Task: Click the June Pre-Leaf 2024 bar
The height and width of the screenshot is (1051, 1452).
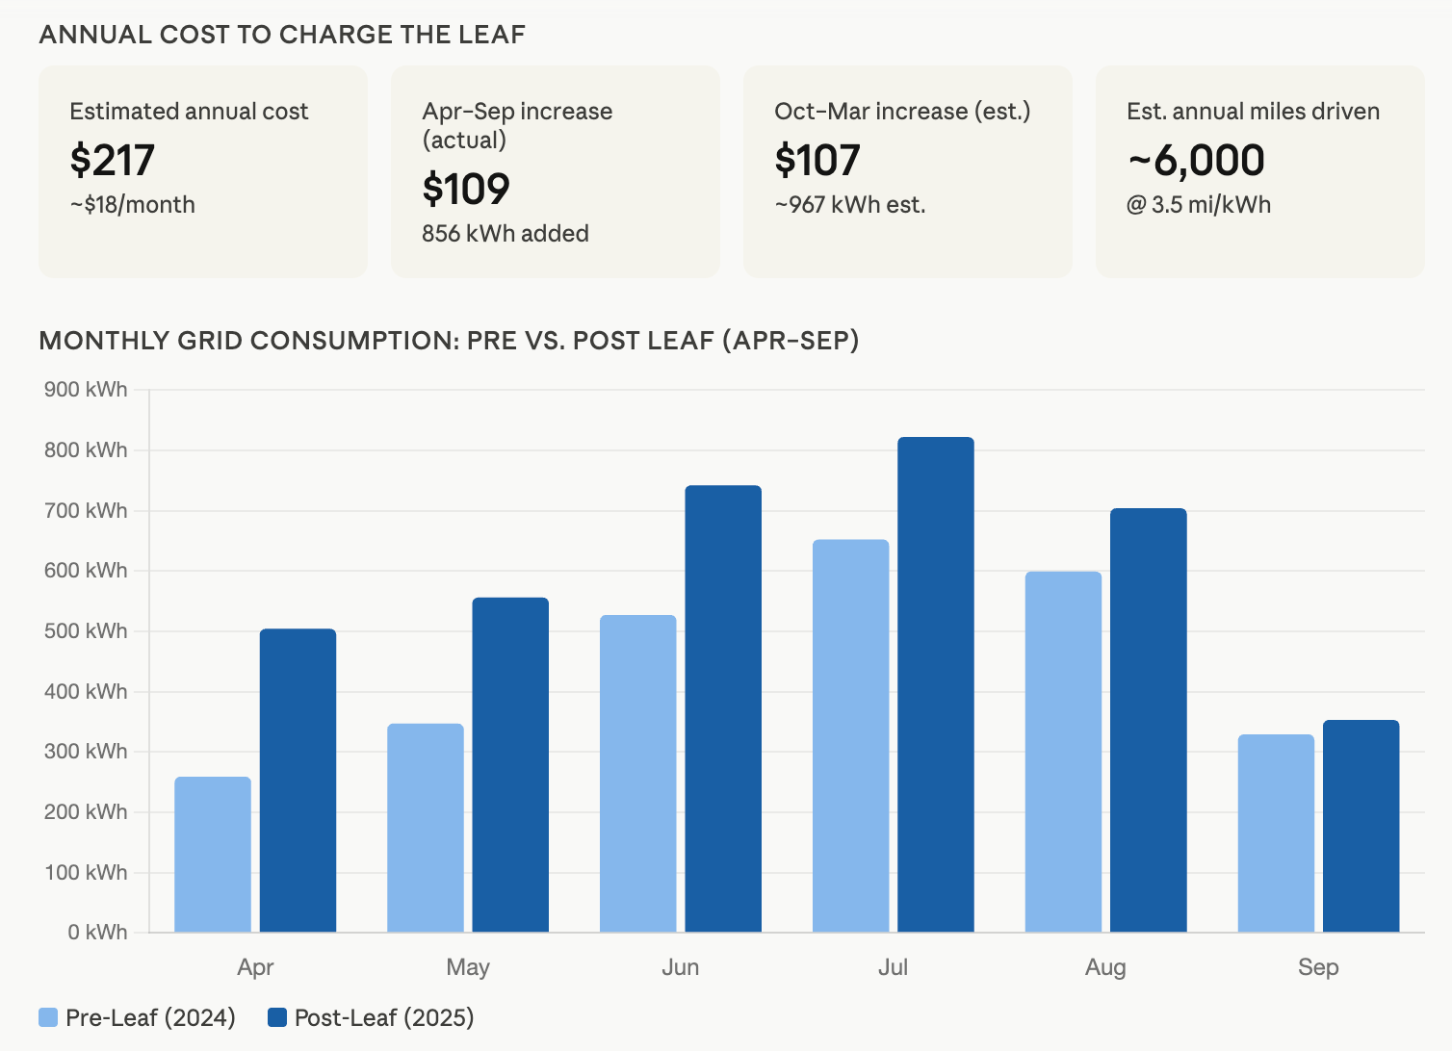Action: pos(637,773)
